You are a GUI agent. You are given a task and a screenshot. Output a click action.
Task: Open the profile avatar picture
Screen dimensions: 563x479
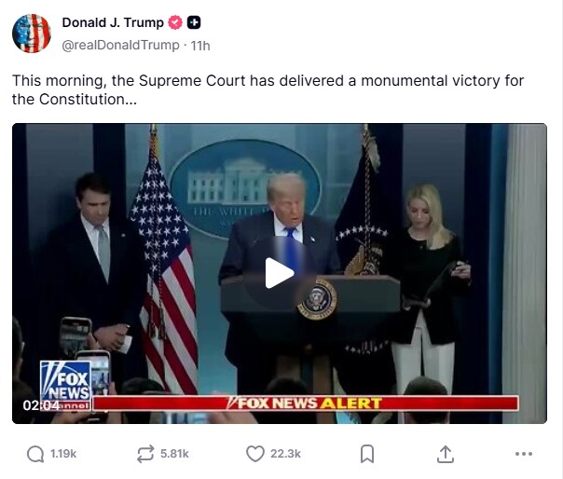32,34
